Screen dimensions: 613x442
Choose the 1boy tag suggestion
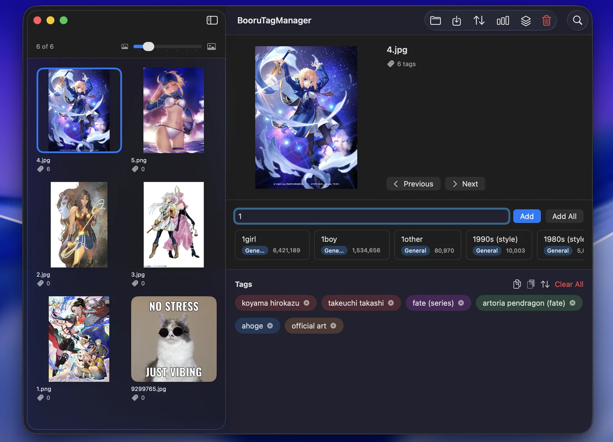(x=352, y=245)
